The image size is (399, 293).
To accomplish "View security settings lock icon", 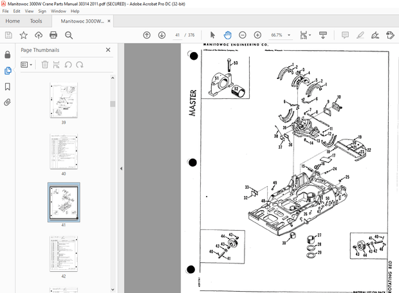I will click(8, 55).
